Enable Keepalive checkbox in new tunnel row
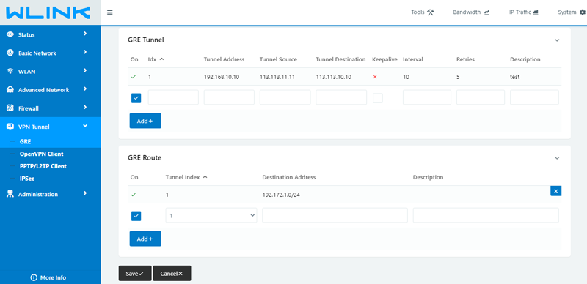This screenshot has height=284, width=587. (x=378, y=98)
